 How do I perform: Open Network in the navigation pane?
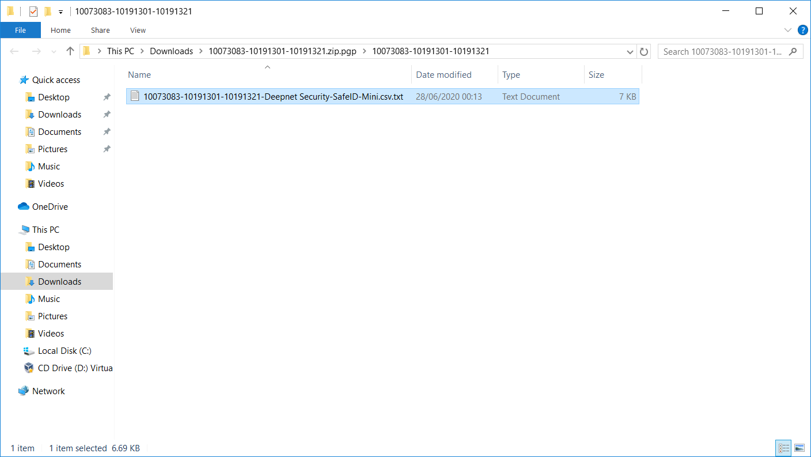click(48, 391)
